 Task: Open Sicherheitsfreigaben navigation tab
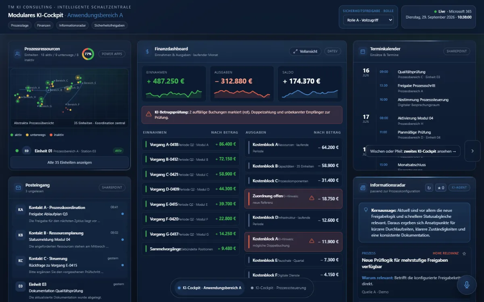click(x=110, y=25)
